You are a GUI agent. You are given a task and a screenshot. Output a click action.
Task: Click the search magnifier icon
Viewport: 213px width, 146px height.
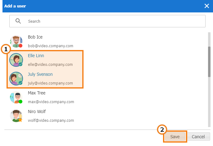(18, 21)
